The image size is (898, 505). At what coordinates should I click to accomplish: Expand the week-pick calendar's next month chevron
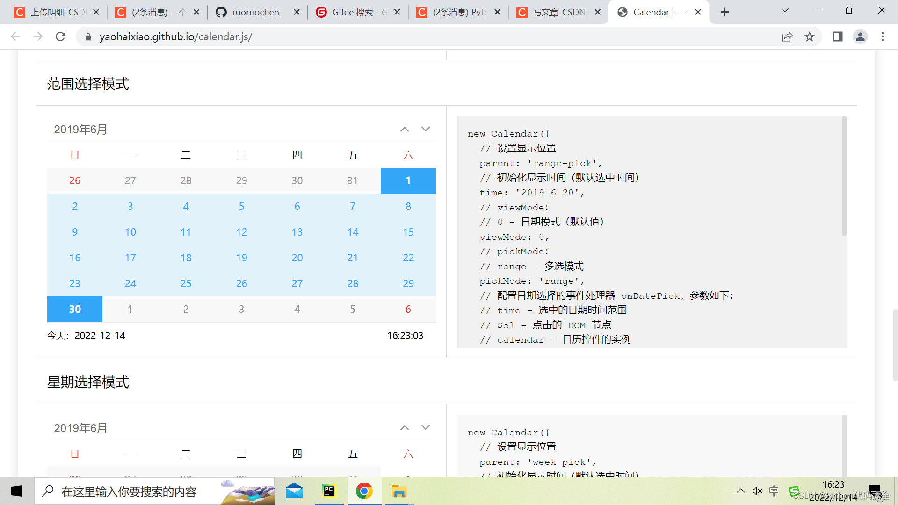(426, 427)
